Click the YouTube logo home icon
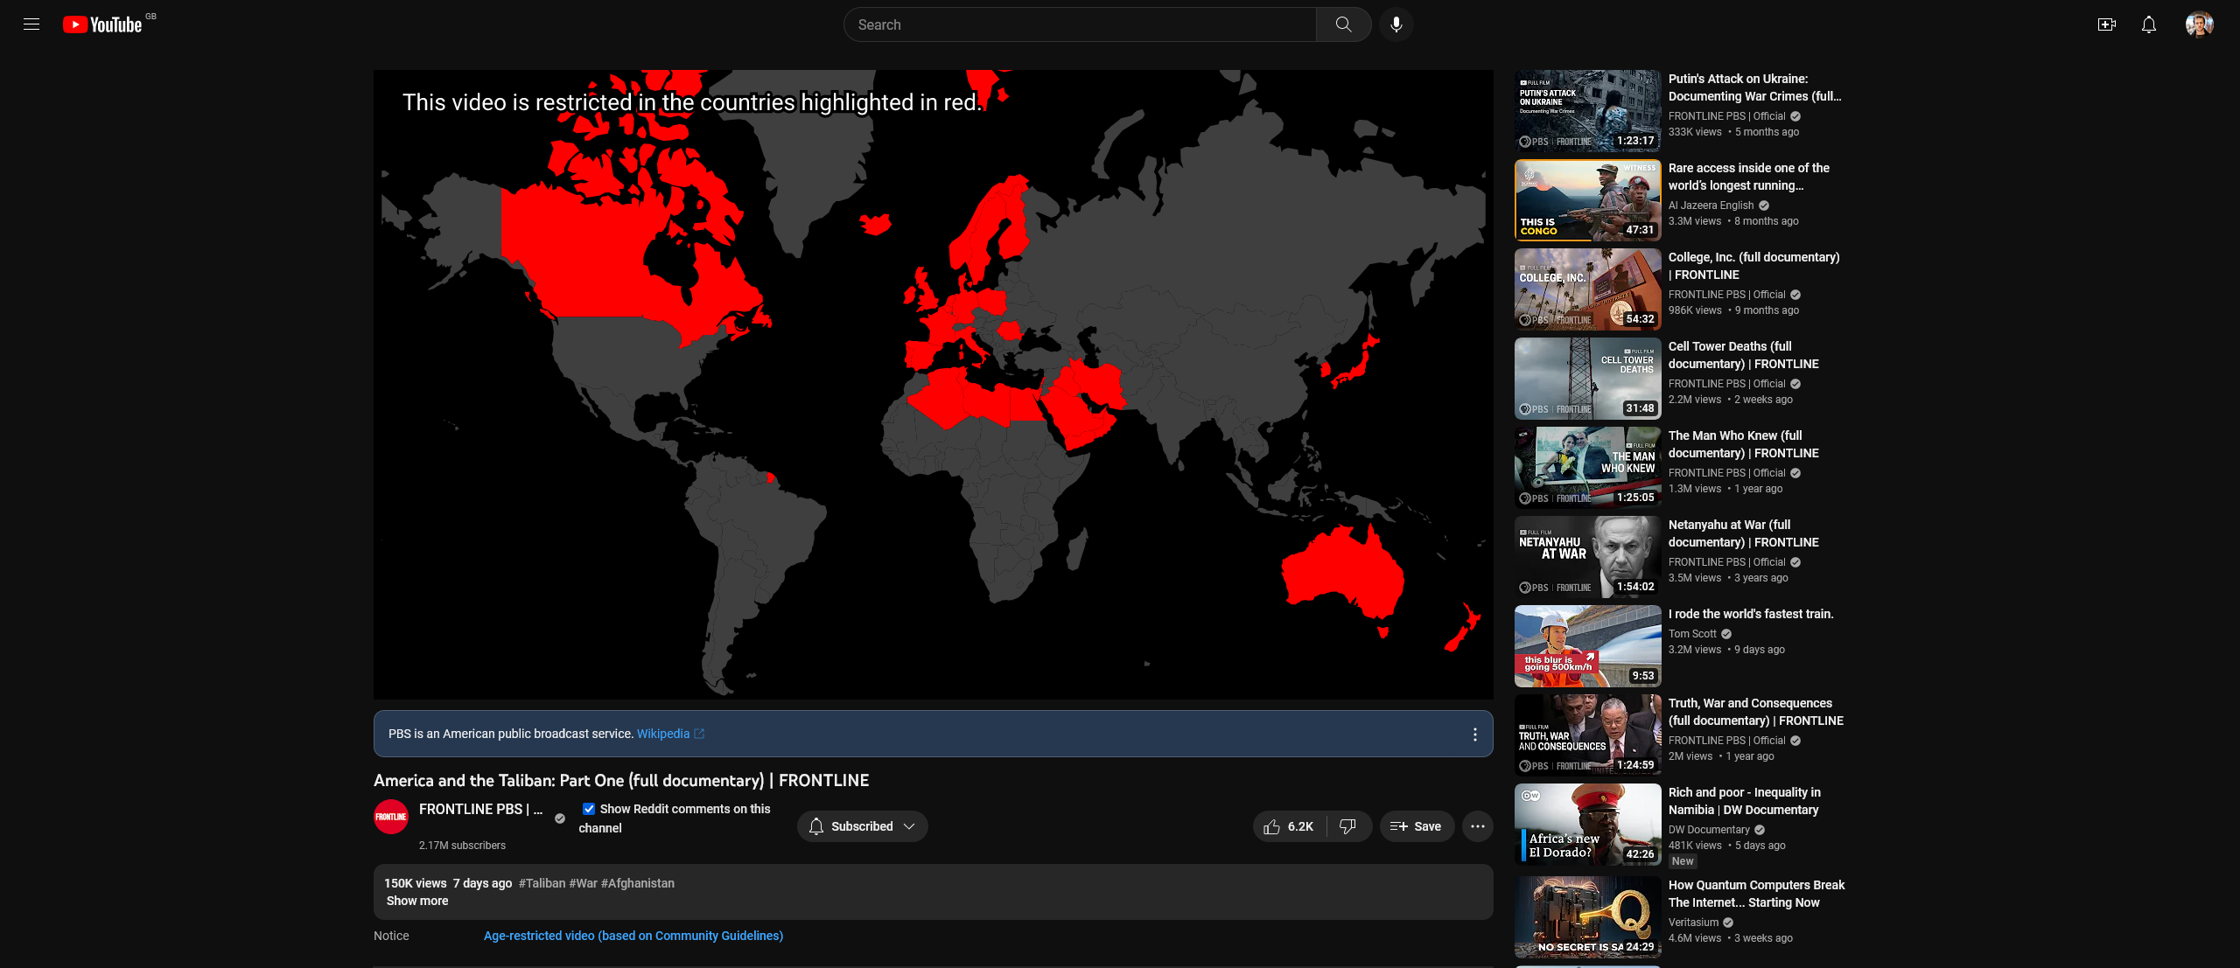Image resolution: width=2240 pixels, height=968 pixels. [x=102, y=24]
